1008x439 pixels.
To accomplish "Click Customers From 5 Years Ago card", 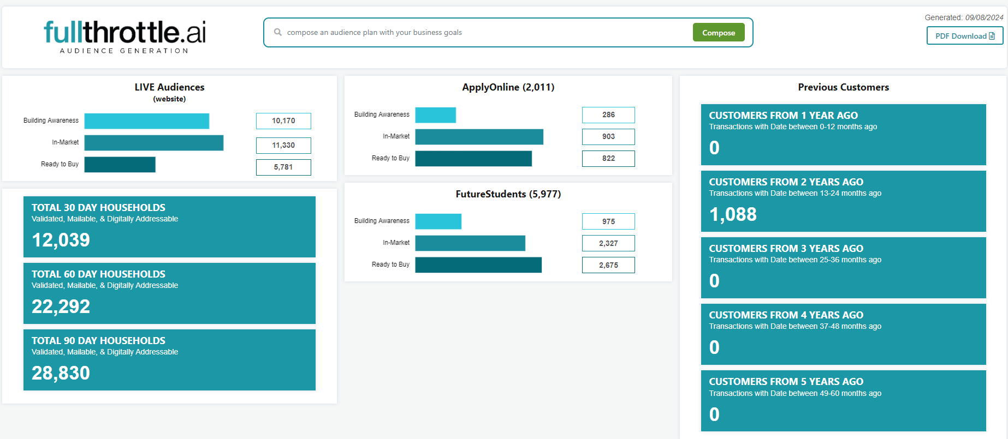I will coord(843,401).
